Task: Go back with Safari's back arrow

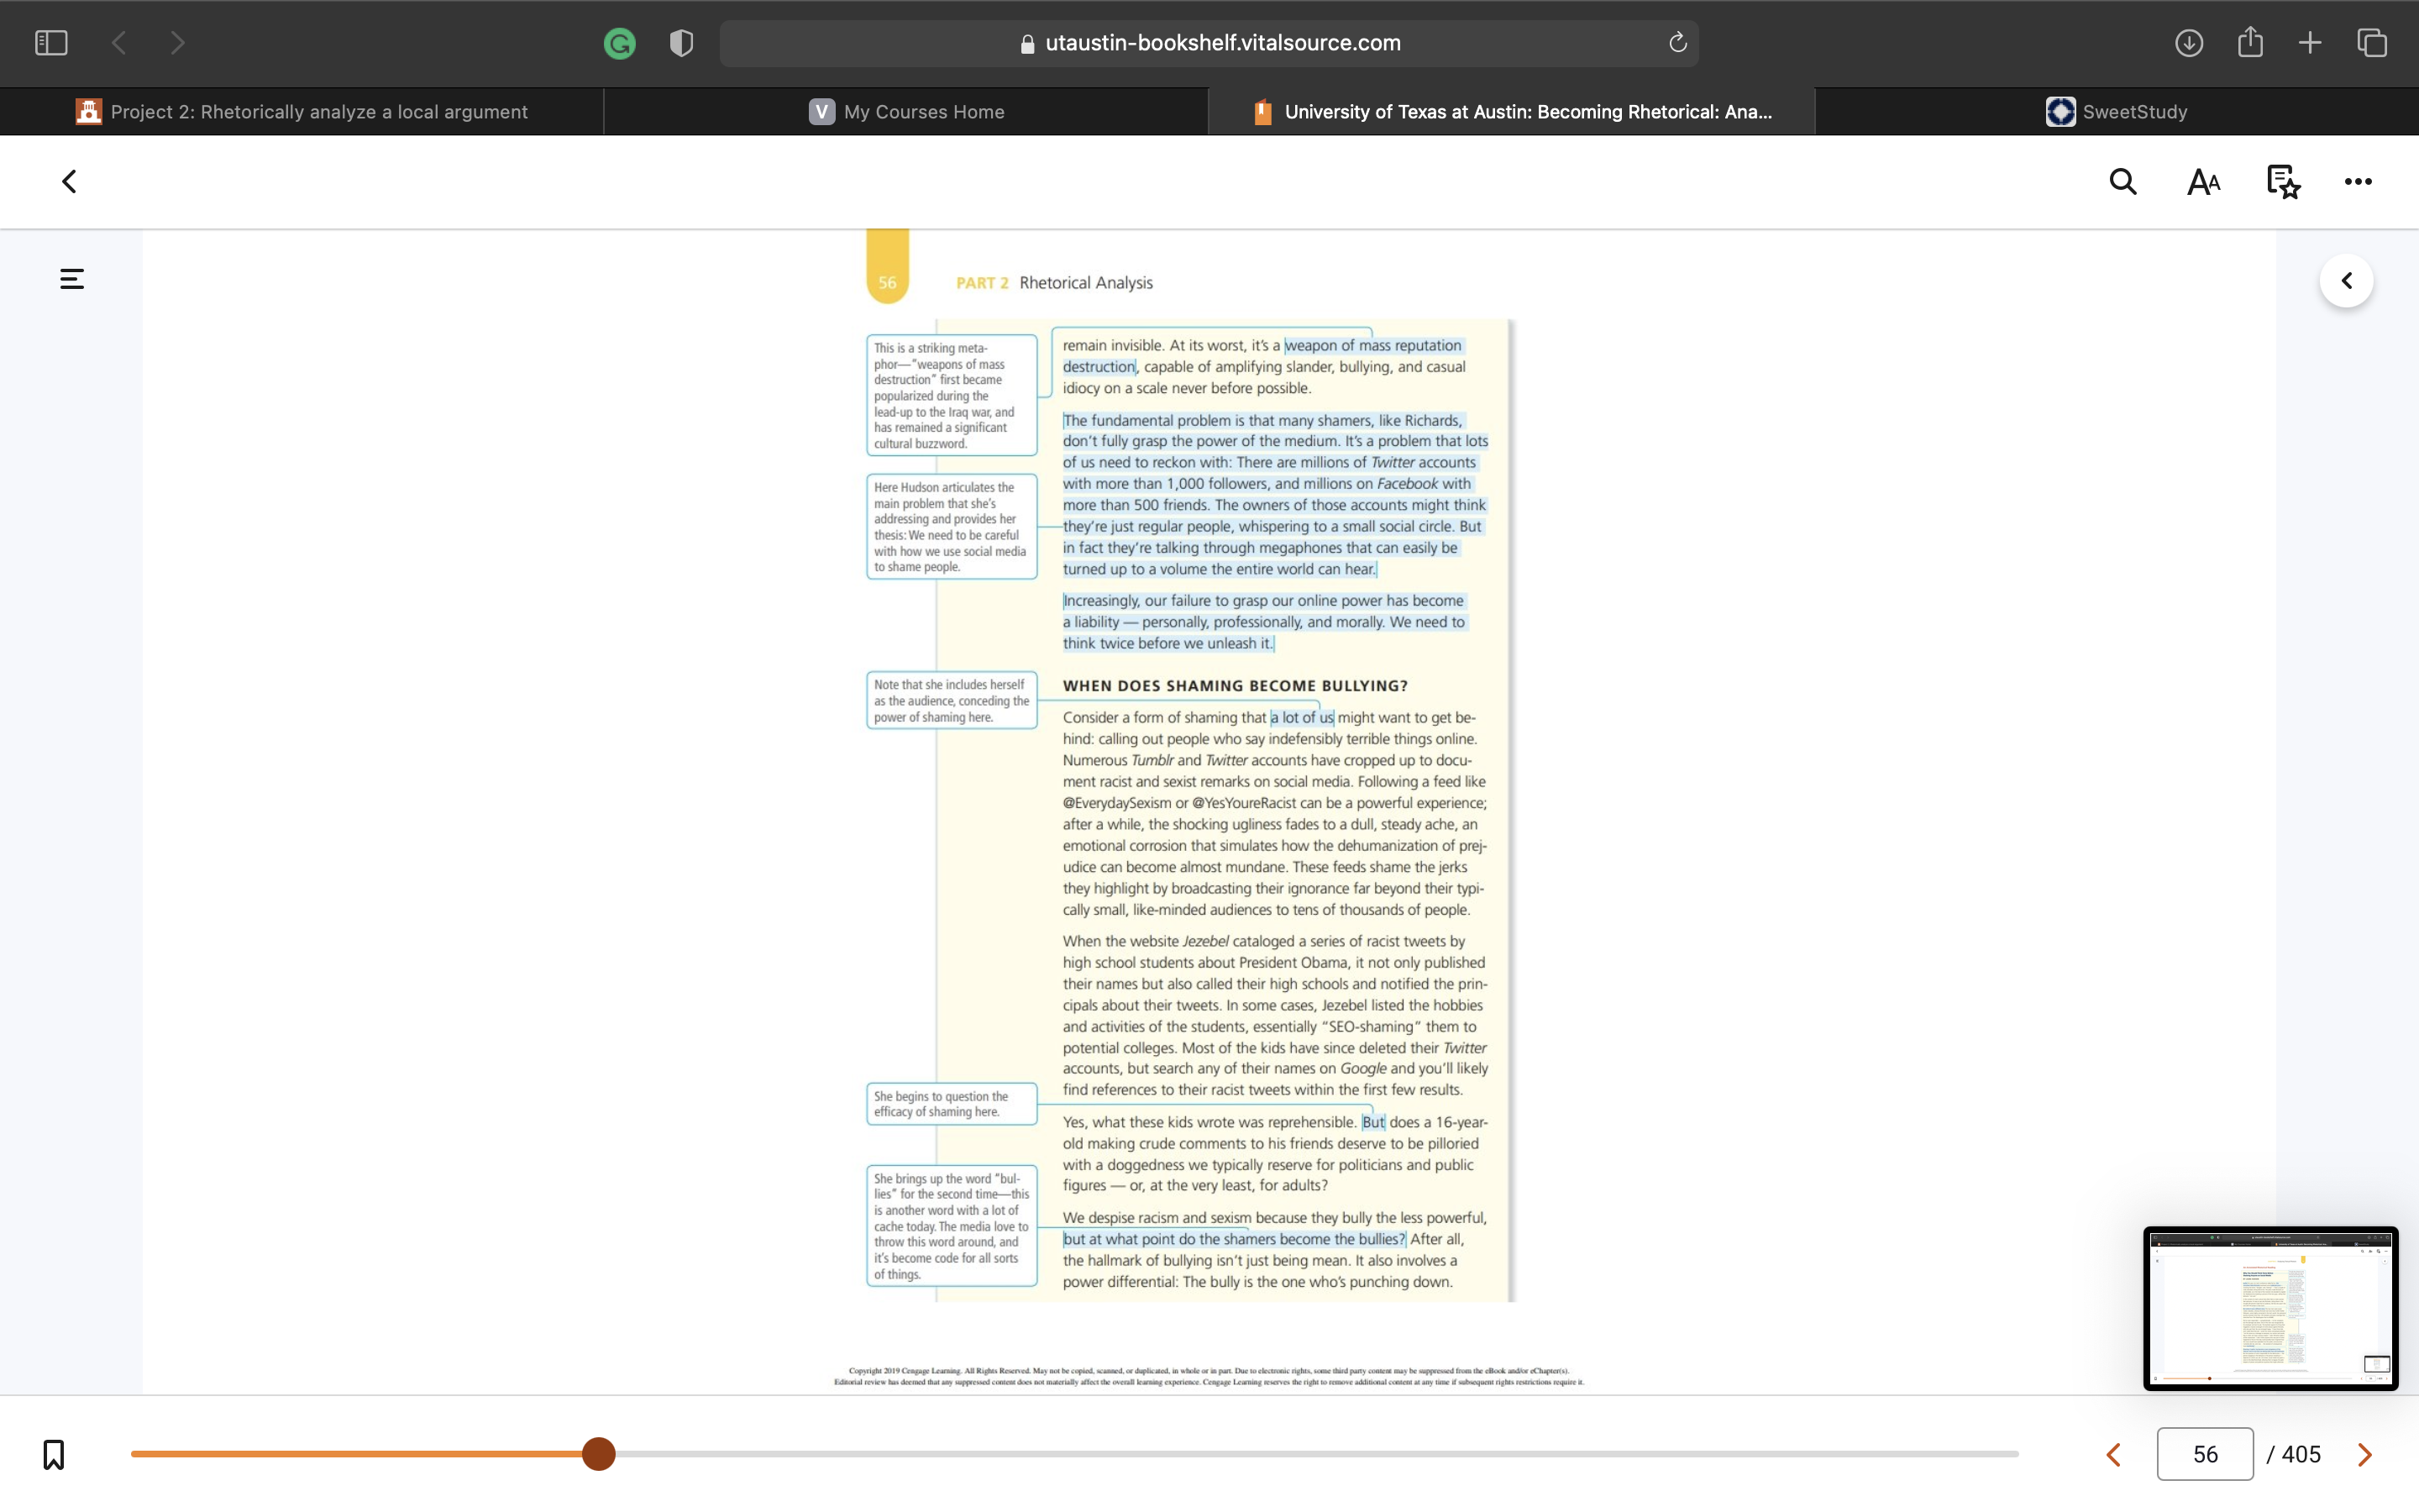Action: [x=119, y=43]
